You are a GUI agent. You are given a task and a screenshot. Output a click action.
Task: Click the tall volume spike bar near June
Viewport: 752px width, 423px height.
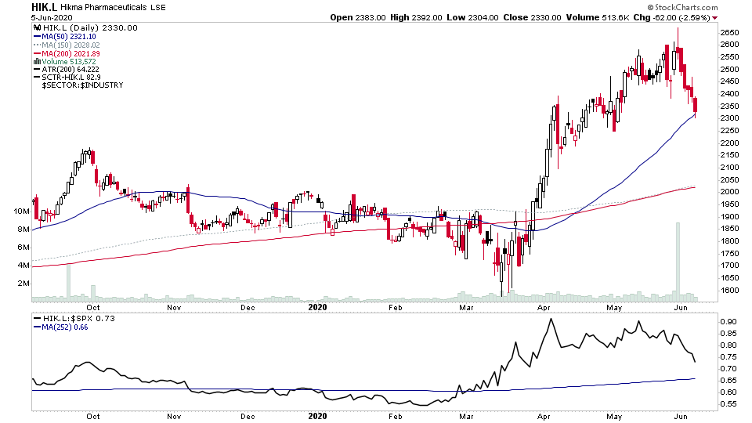click(678, 262)
